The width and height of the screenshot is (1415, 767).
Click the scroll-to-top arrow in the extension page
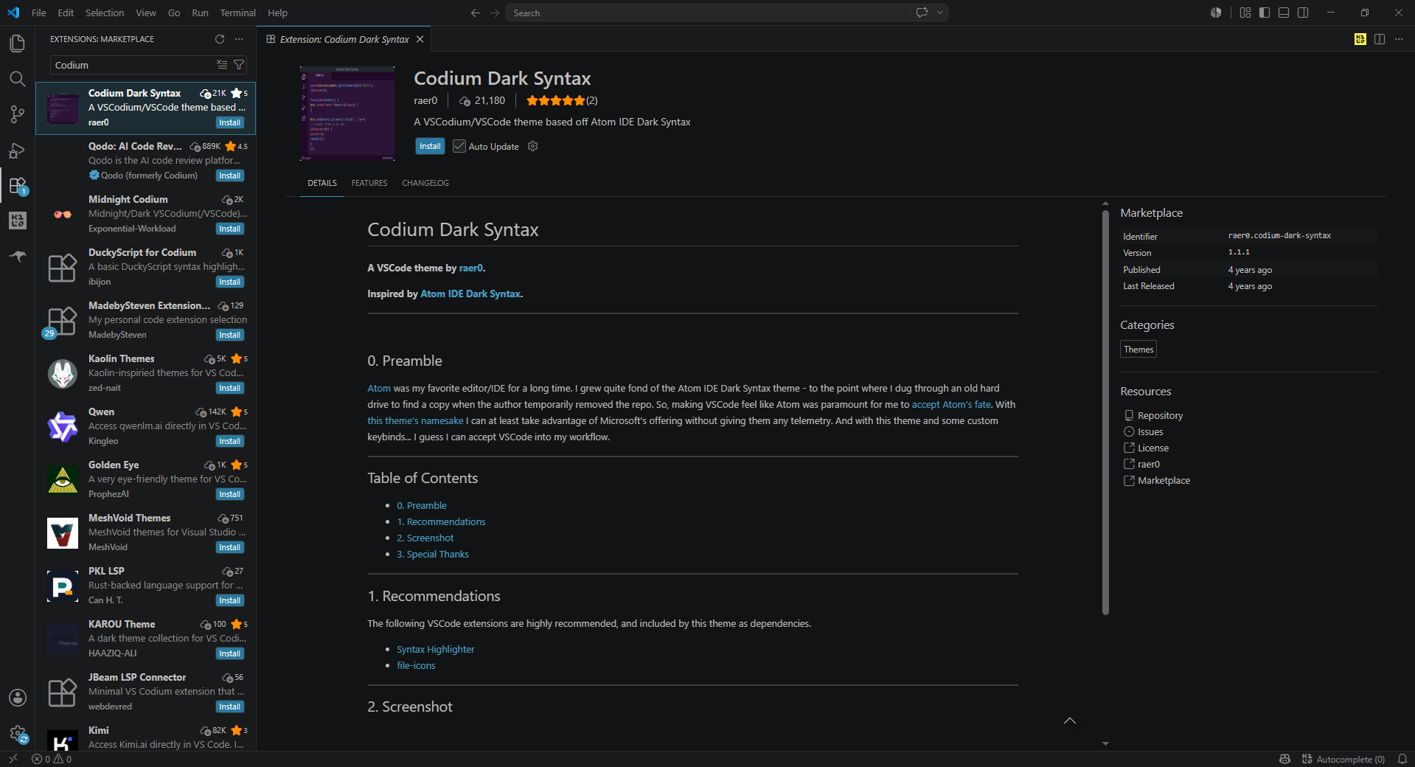(1070, 721)
